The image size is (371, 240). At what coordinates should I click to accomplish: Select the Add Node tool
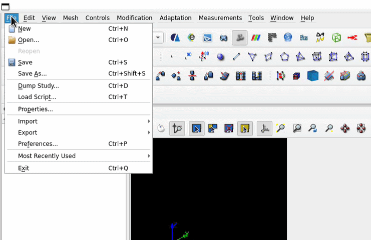(172, 56)
